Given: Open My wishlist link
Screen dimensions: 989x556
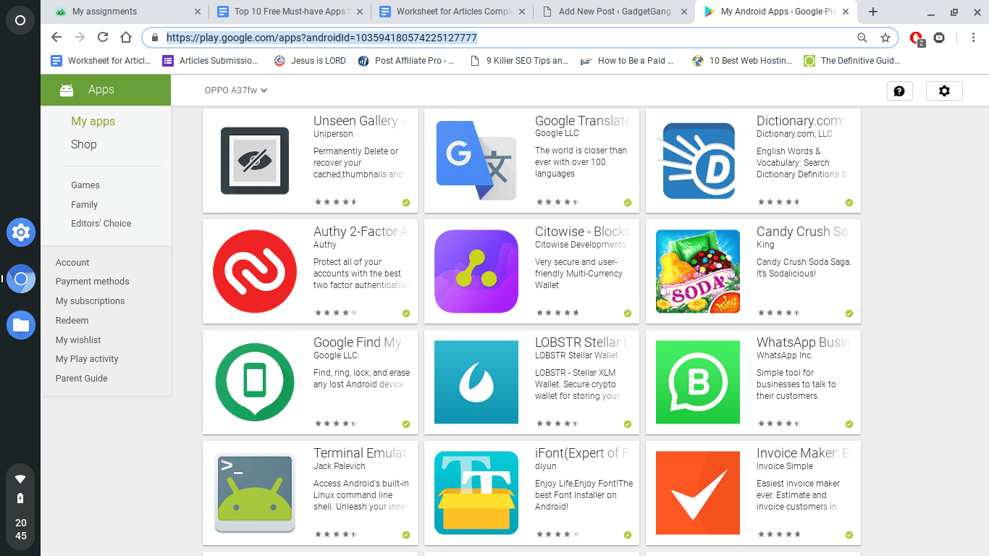Looking at the screenshot, I should 78,340.
